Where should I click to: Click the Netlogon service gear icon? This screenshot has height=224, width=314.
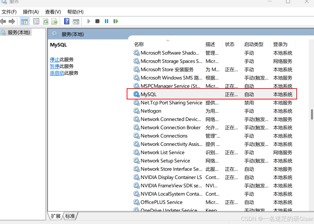136,111
